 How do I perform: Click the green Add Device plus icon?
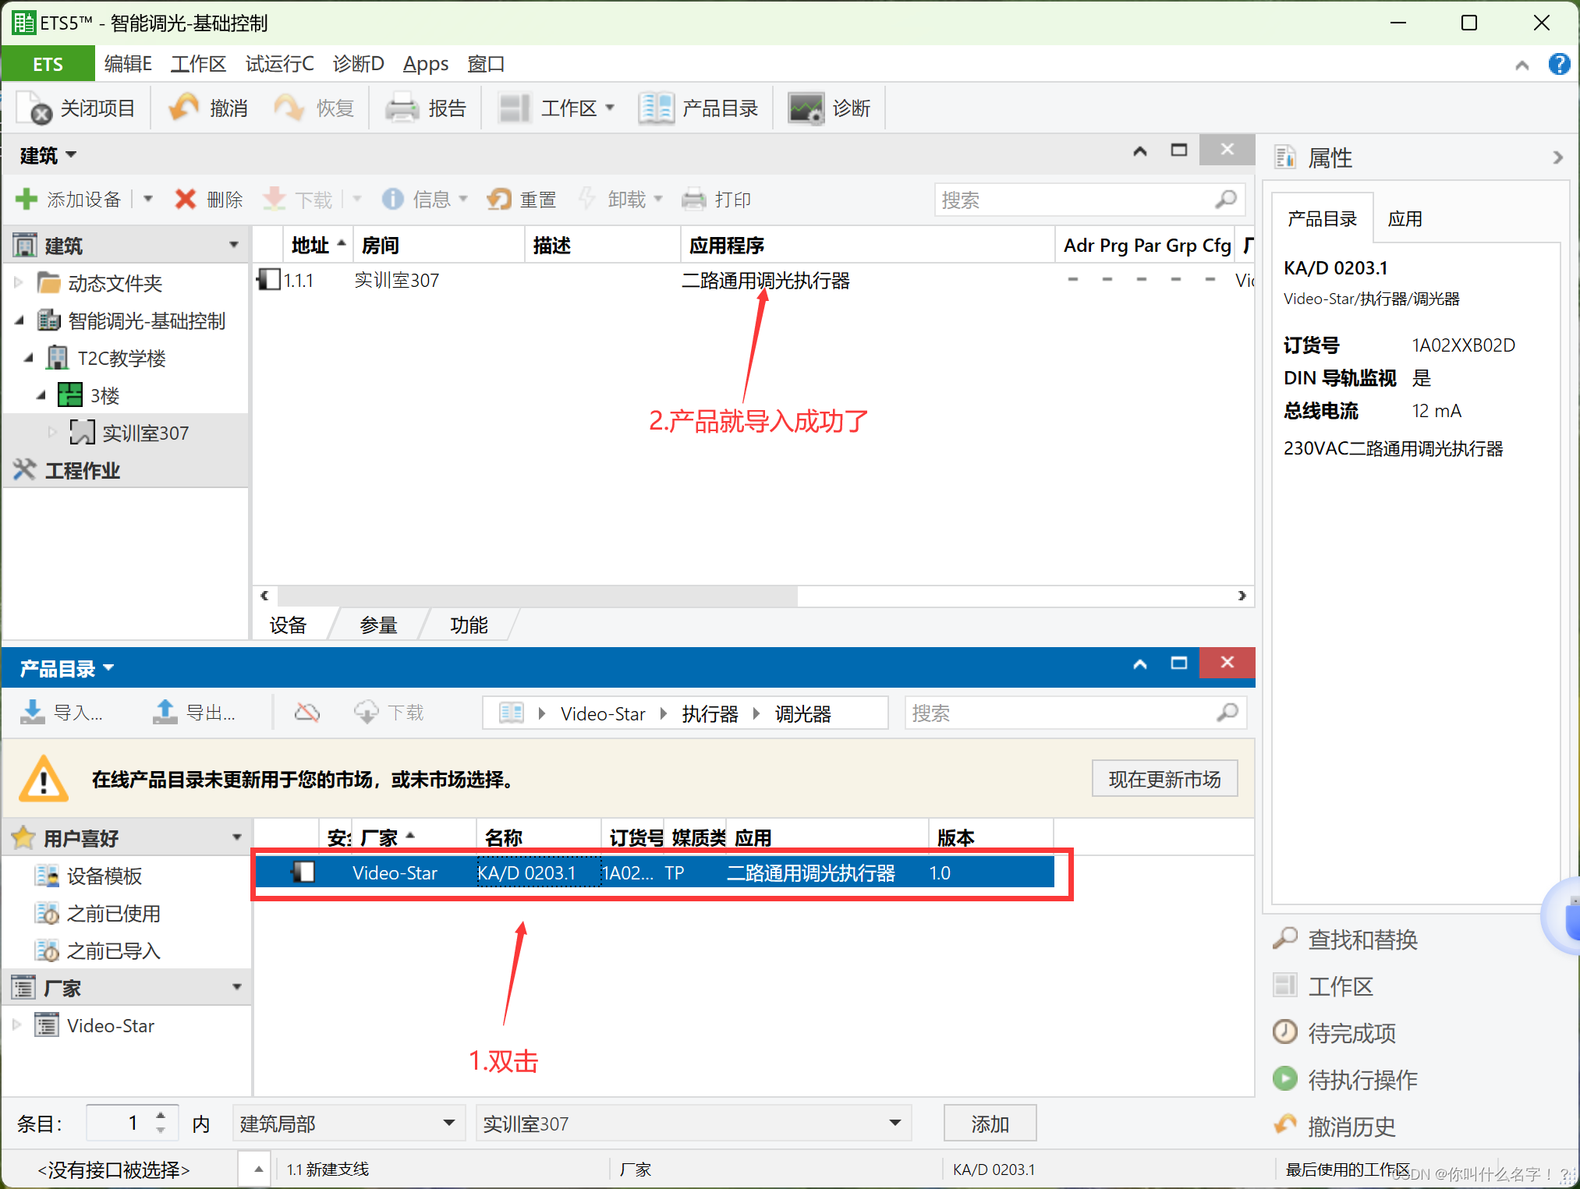(27, 200)
